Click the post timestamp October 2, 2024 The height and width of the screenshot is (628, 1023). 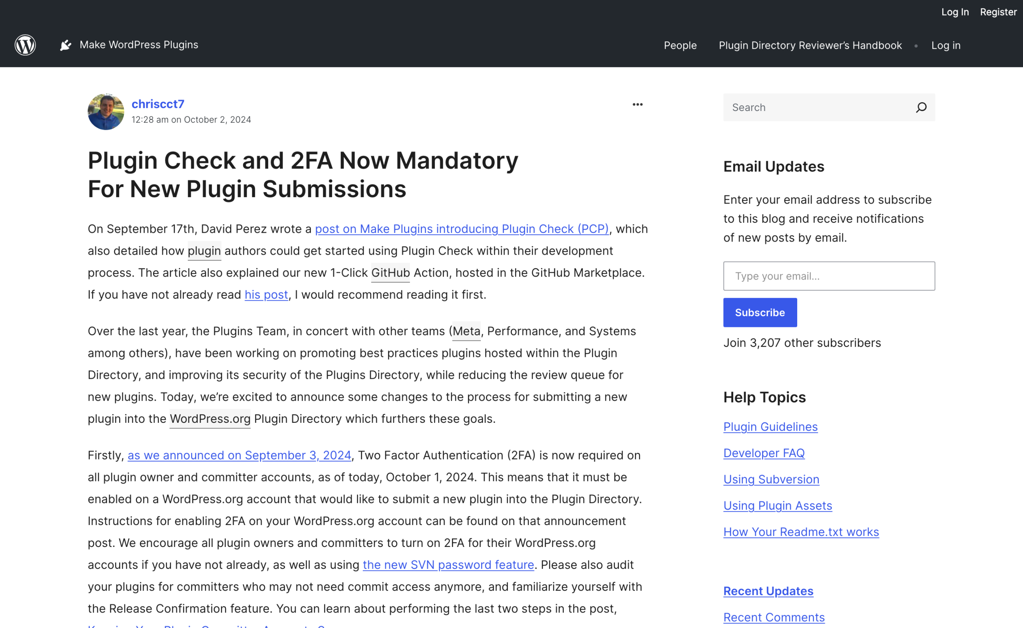(x=191, y=120)
